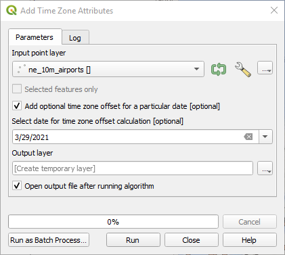
Task: Click the 3/29/2021 date input field
Action: pos(135,137)
